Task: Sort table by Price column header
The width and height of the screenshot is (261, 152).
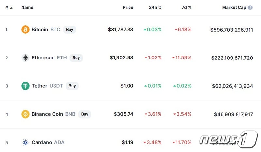Action: 128,7
